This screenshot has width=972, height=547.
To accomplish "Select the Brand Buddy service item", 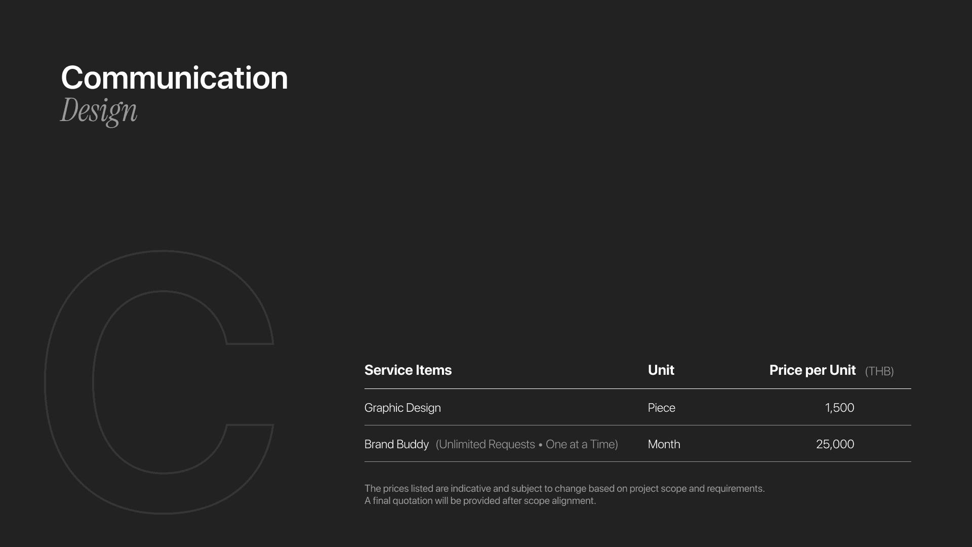I will pyautogui.click(x=396, y=444).
